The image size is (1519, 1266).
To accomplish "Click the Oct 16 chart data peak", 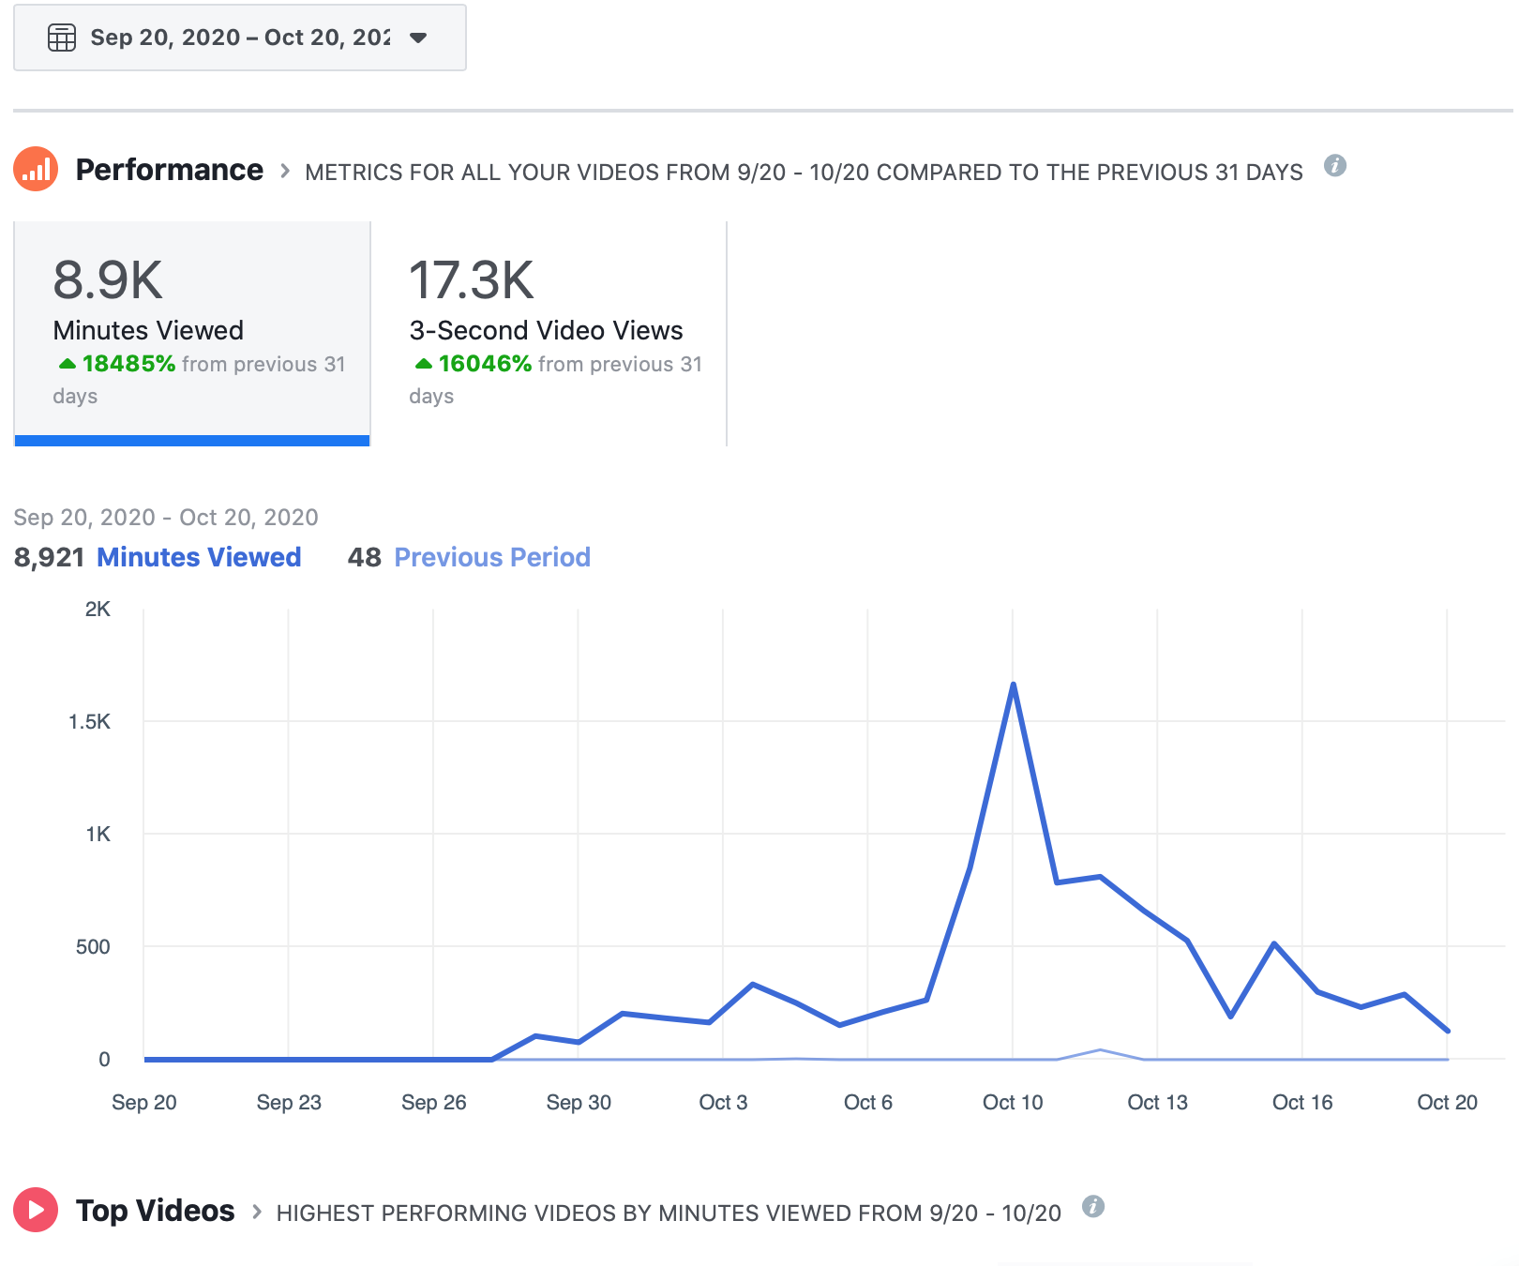I will point(1274,943).
